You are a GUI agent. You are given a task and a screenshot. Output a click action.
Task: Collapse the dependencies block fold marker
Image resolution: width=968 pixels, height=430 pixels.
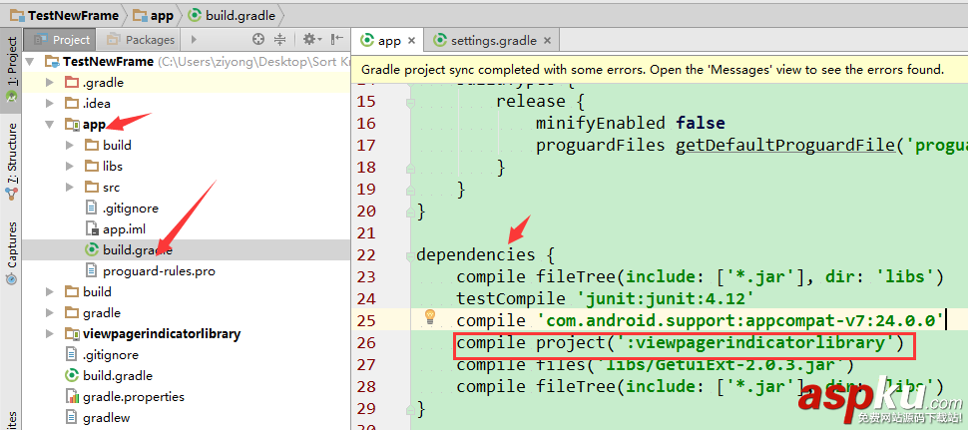(x=408, y=255)
